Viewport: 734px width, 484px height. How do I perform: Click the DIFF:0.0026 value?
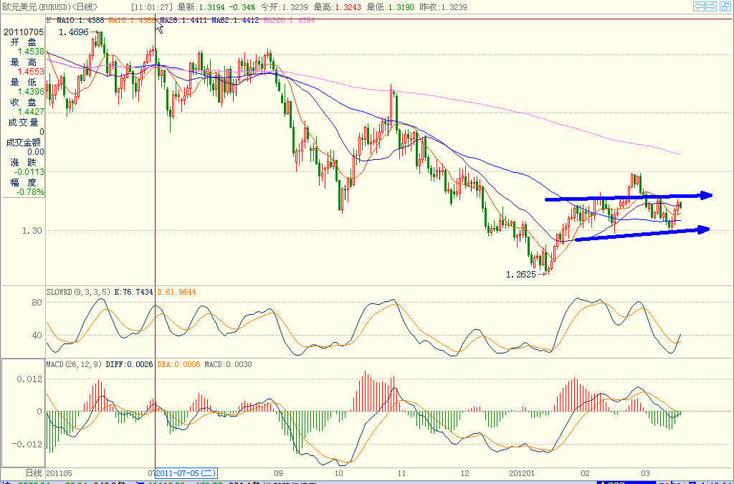coord(129,364)
